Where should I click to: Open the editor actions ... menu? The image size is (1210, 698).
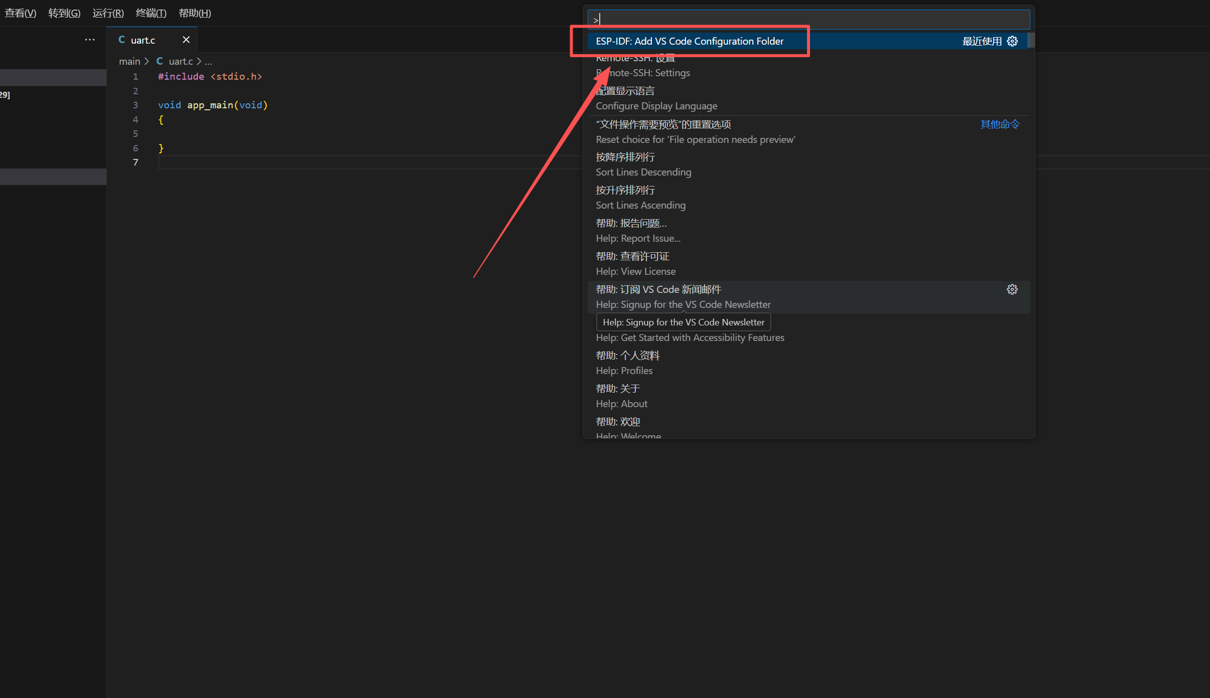point(89,40)
